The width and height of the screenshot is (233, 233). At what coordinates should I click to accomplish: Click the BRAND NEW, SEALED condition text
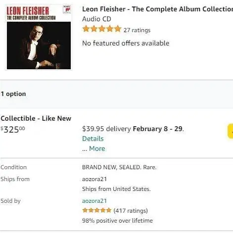[119, 167]
